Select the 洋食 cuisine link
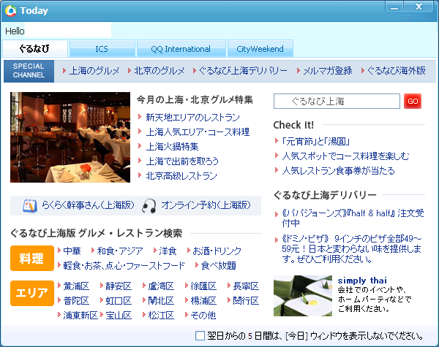The height and width of the screenshot is (347, 439). [168, 251]
